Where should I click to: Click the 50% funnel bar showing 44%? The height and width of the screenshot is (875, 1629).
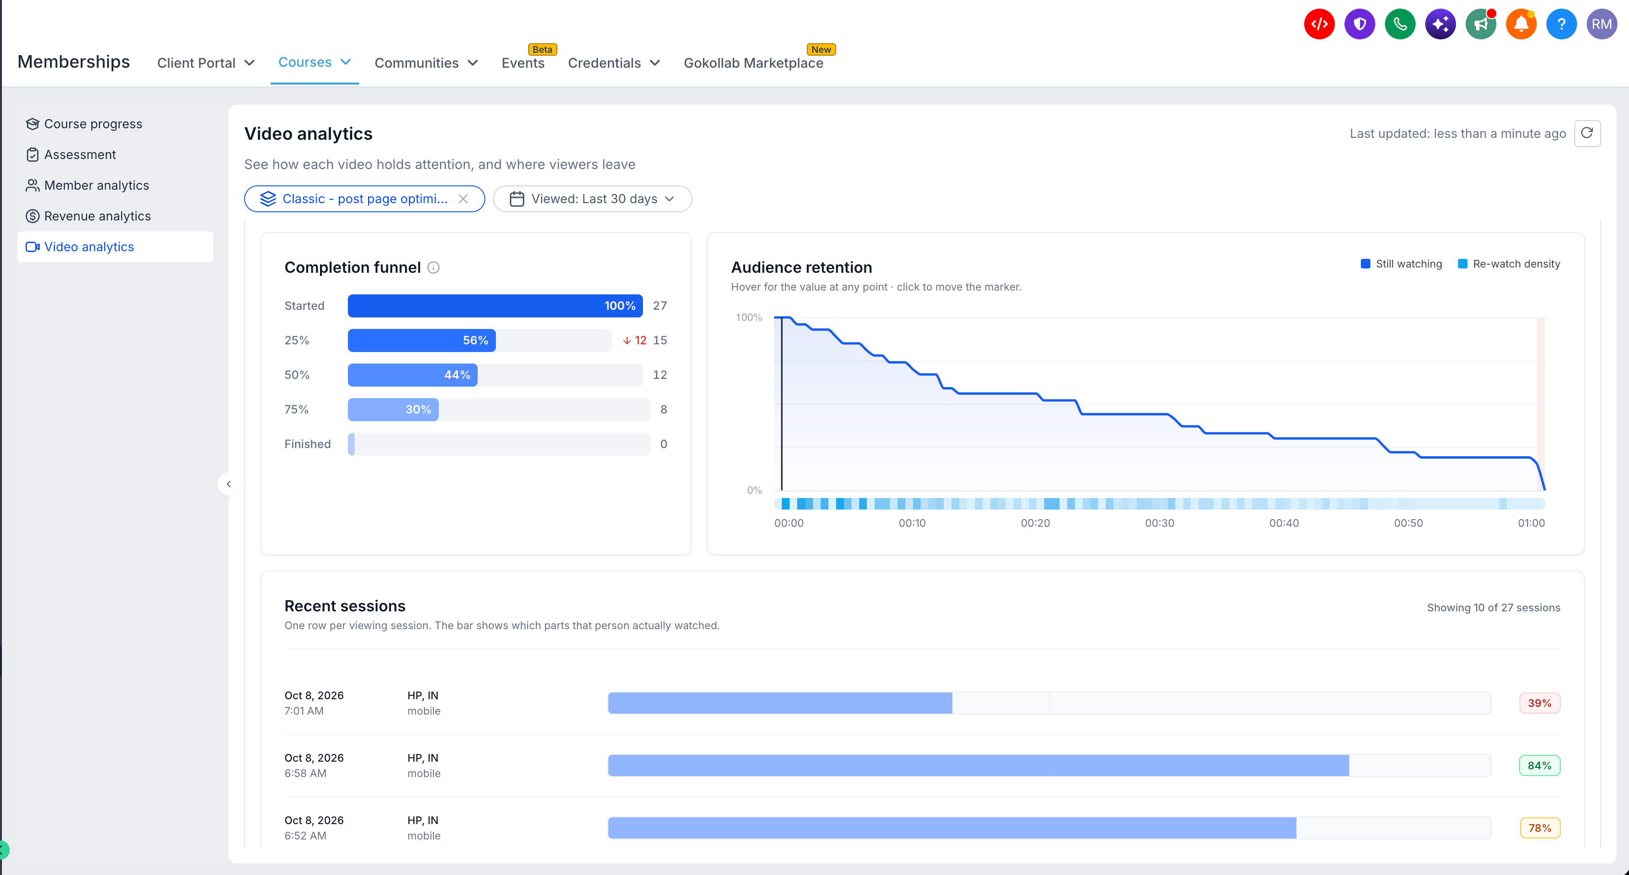413,375
